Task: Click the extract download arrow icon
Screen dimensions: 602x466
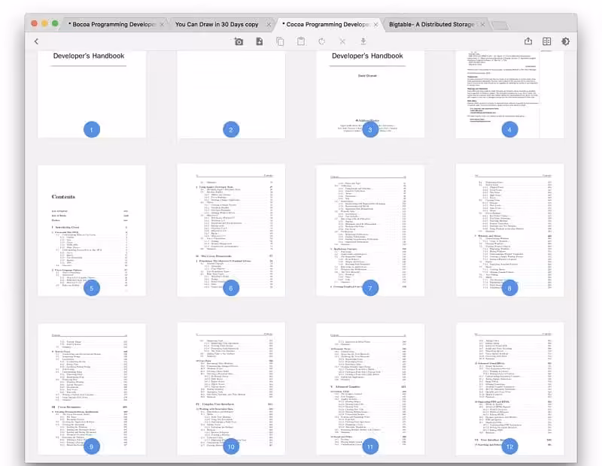Action: (363, 41)
